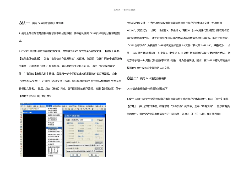Click 选择文件 beside 全站仪内存文件
The image size is (249, 176).
[x=99, y=143]
